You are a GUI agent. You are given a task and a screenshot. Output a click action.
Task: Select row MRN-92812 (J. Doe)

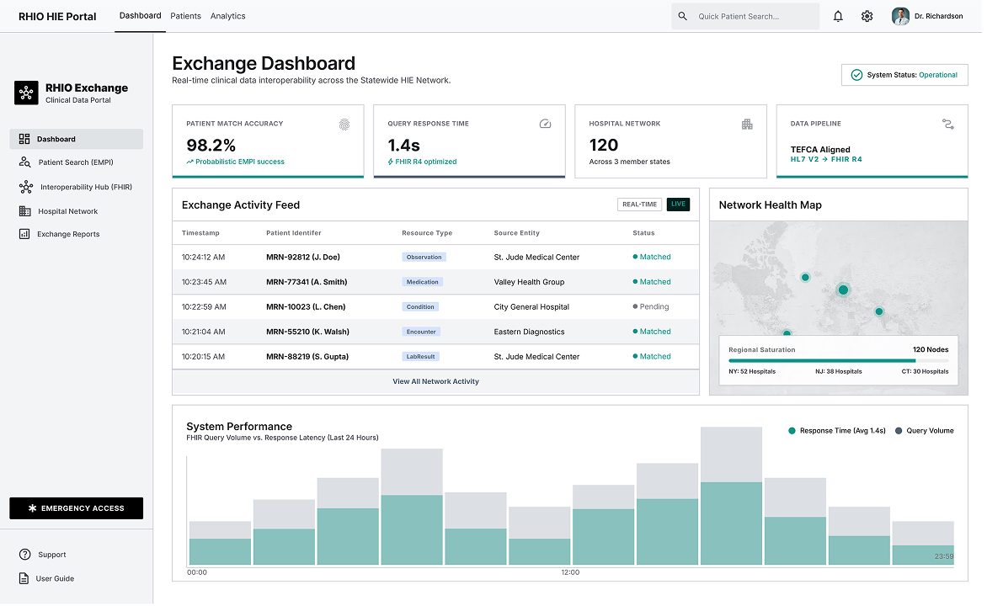click(x=438, y=258)
